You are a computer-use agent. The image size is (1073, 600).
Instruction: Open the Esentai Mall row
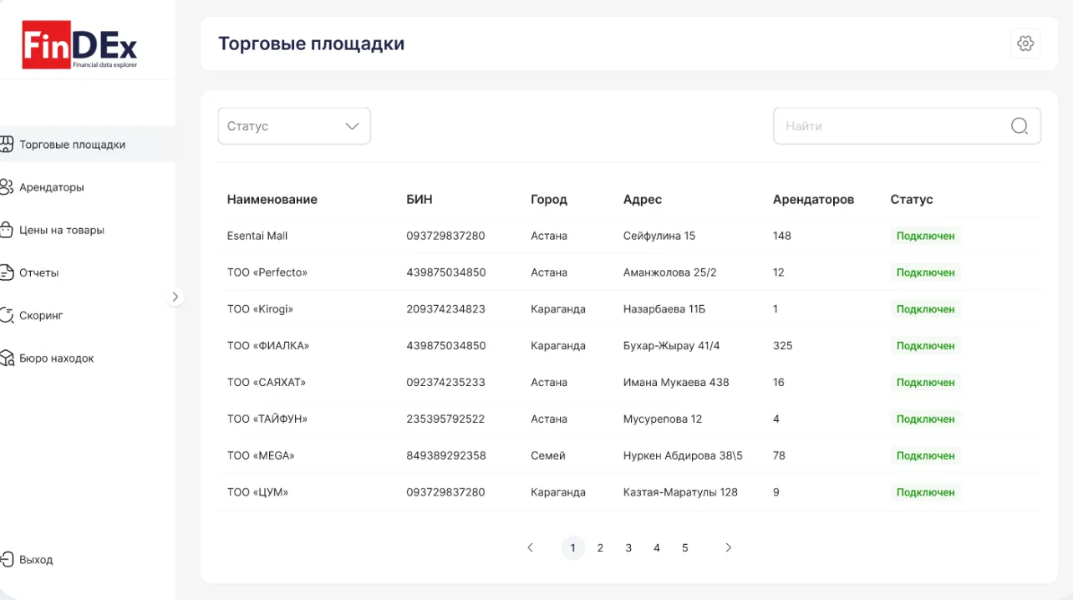click(257, 236)
